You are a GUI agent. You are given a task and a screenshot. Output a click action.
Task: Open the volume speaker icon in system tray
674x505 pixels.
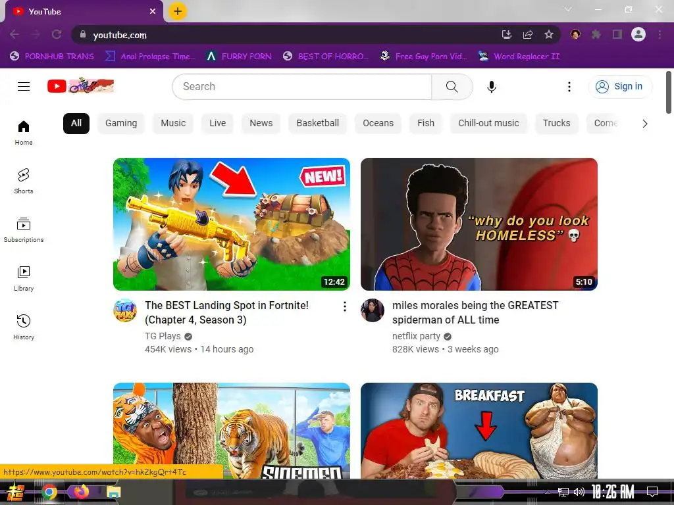(x=579, y=492)
